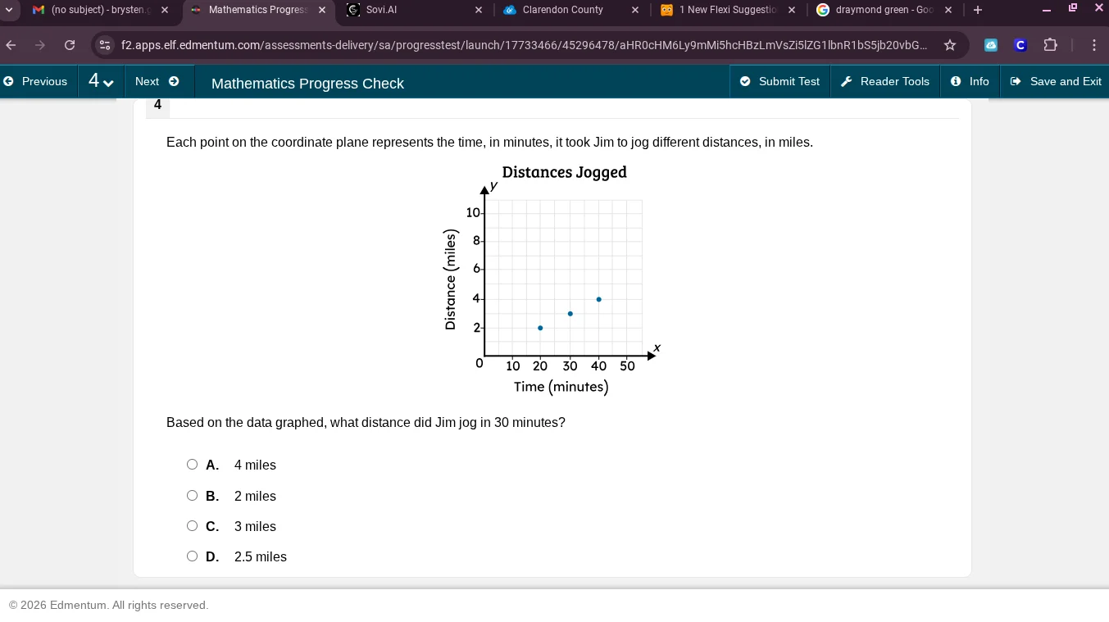Click the blue C extension icon
Image resolution: width=1109 pixels, height=622 pixels.
(x=1020, y=45)
